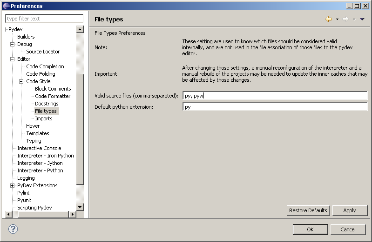Click the tree scroll up arrow
372x242 pixels.
(x=80, y=29)
